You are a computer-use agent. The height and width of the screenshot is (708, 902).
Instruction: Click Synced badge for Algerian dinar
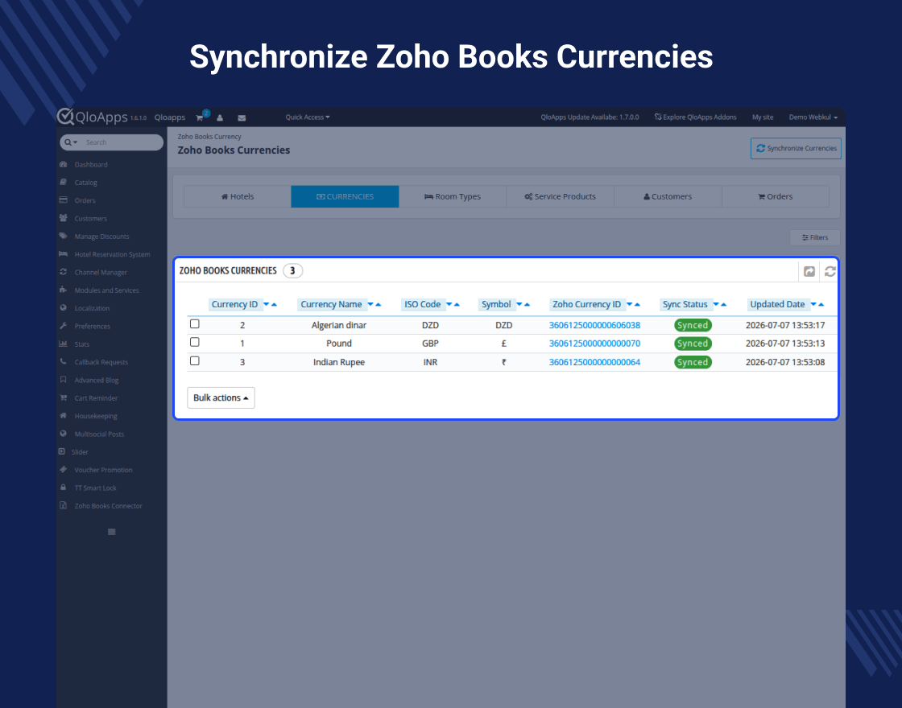(693, 325)
